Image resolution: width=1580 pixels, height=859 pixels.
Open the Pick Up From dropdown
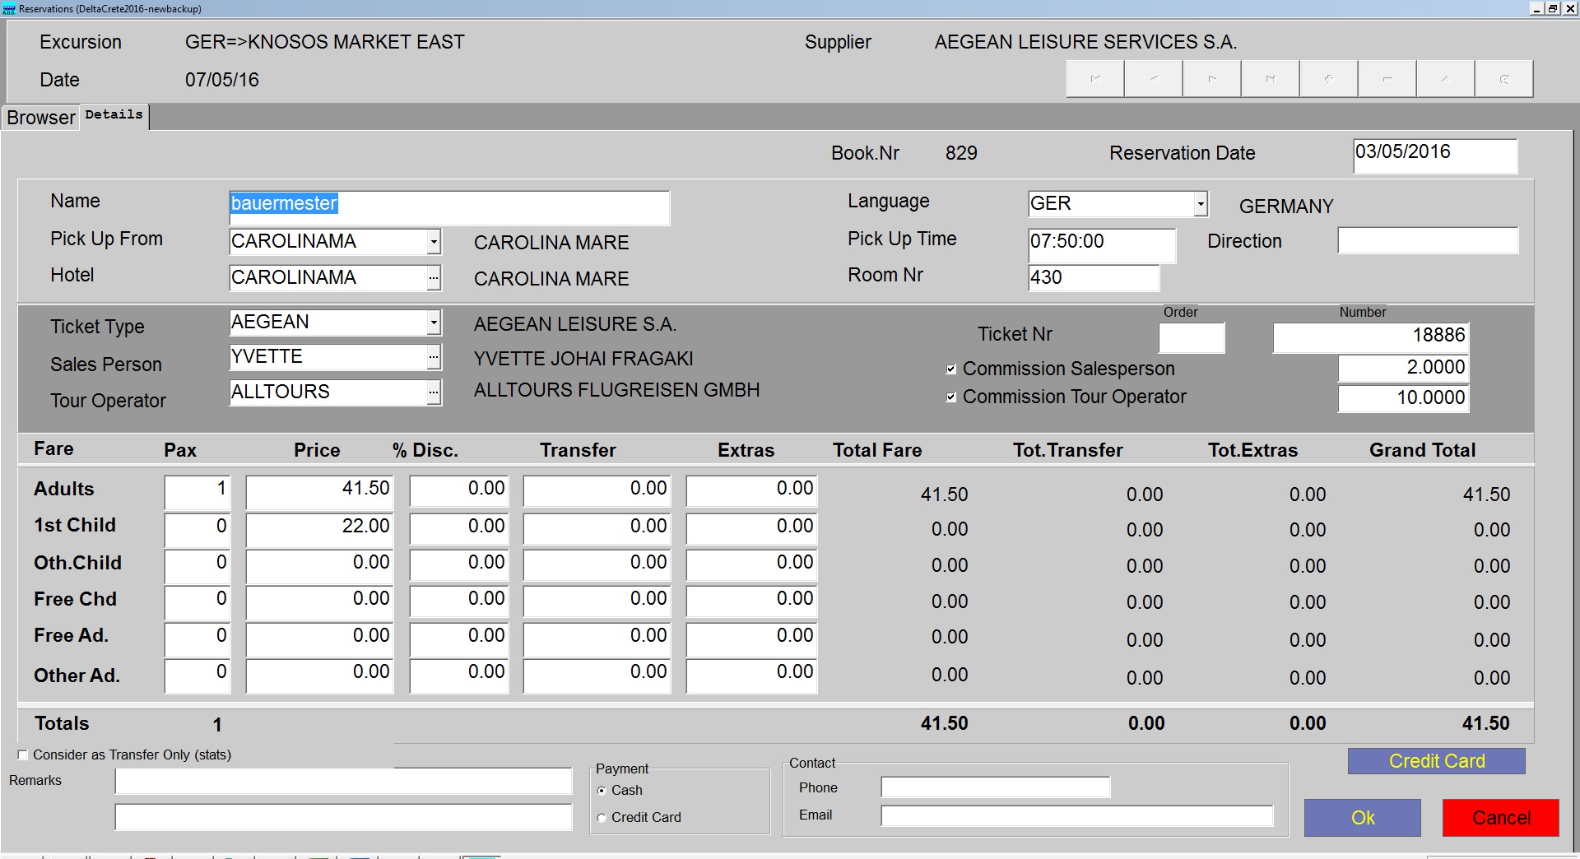click(x=434, y=242)
